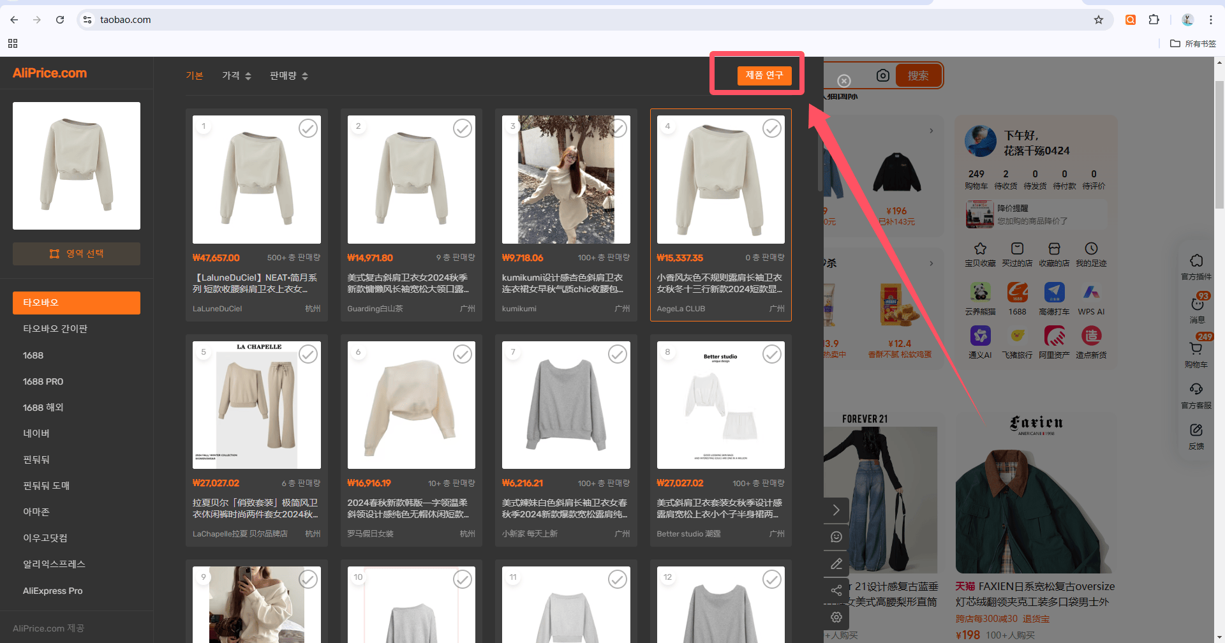Click the 反馈 feedback edit icon
Screen dimensions: 1225x643
pyautogui.click(x=1196, y=430)
